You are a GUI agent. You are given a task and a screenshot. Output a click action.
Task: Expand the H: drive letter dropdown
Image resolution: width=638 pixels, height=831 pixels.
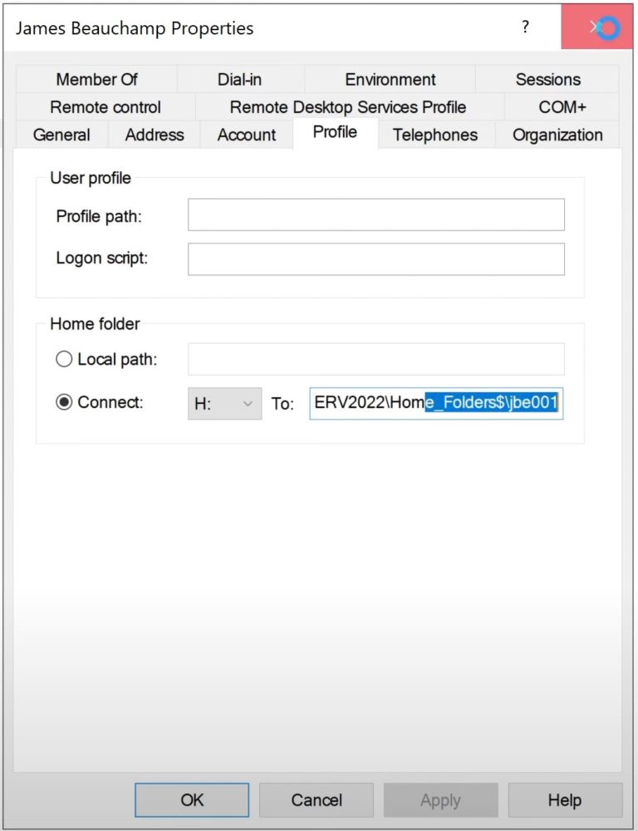coord(224,403)
